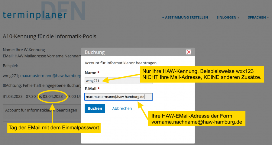Click the yellow Einmalpasswort annotation box
Screen dimensions: 272x145
coord(54,128)
